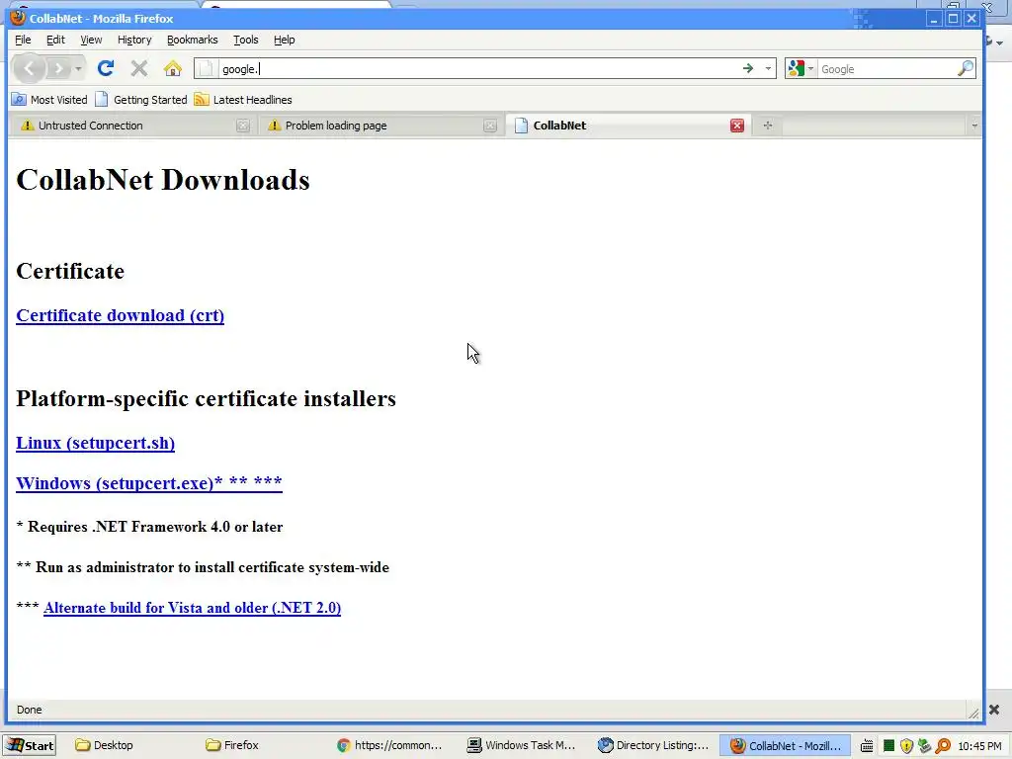
Task: Go back with the Back arrow button
Action: point(29,68)
